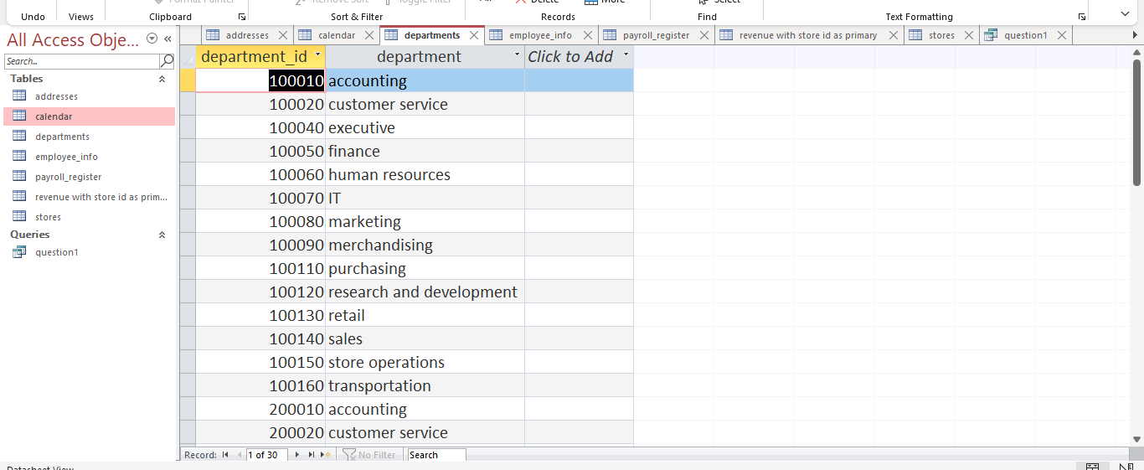Create new blank record navigation button
1144x470 pixels.
point(325,455)
